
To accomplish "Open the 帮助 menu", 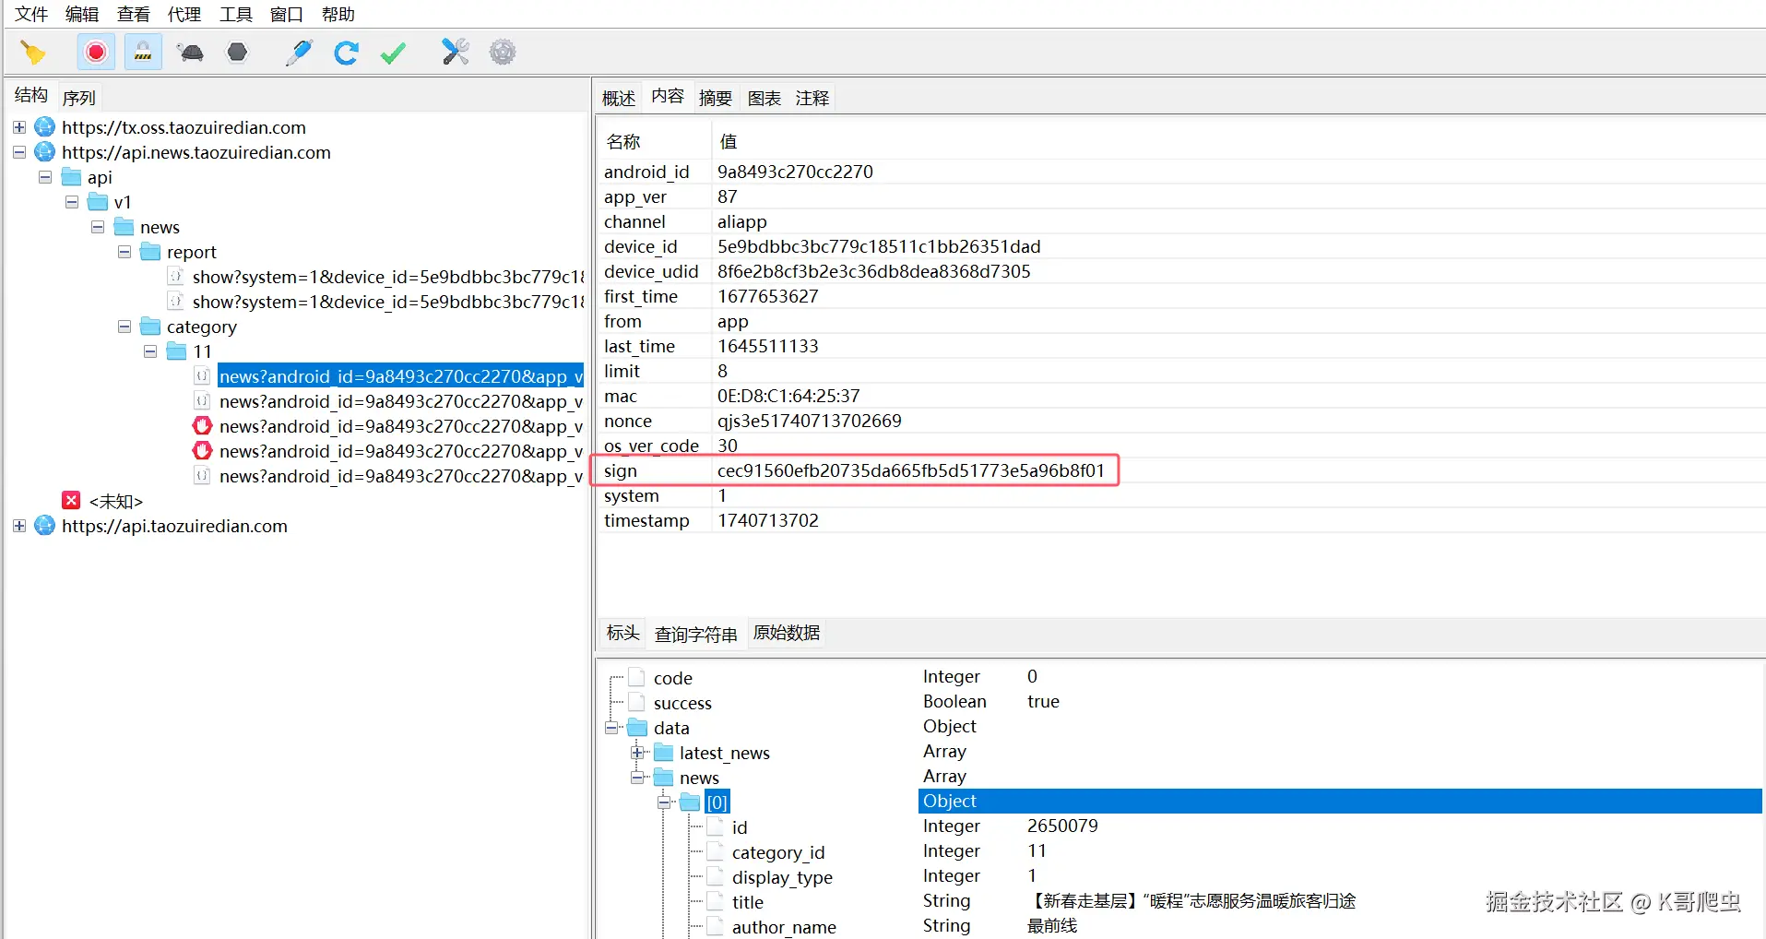I will point(338,14).
